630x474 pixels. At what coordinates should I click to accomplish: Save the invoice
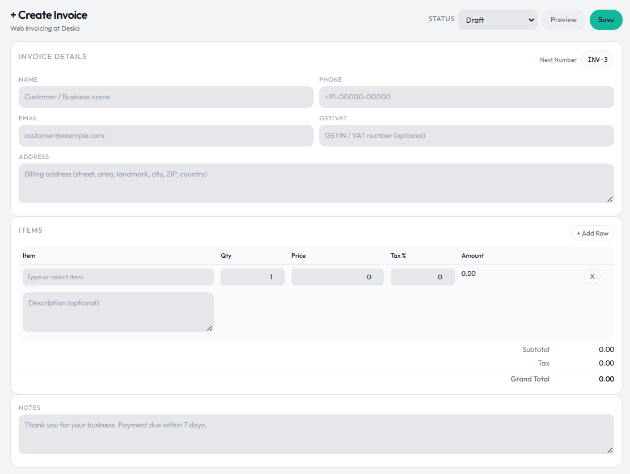pos(606,19)
